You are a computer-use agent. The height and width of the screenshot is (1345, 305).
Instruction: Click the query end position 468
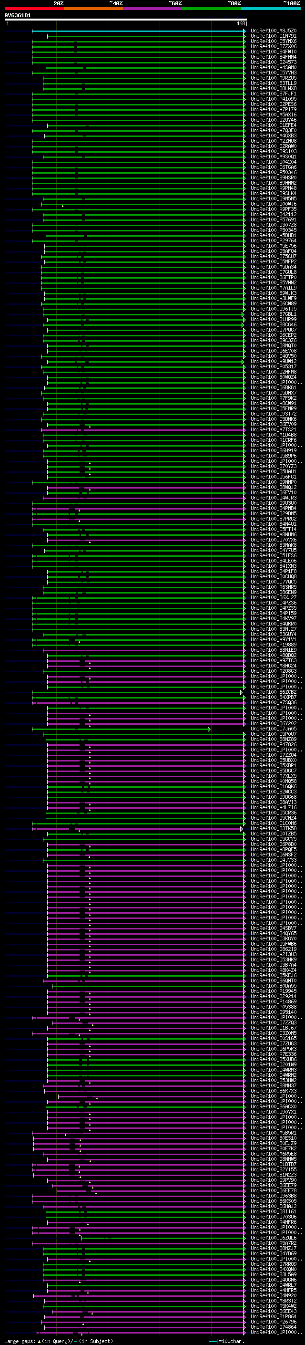tap(241, 24)
